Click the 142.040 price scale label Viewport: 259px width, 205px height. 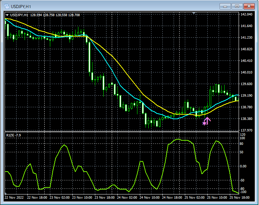pos(246,14)
